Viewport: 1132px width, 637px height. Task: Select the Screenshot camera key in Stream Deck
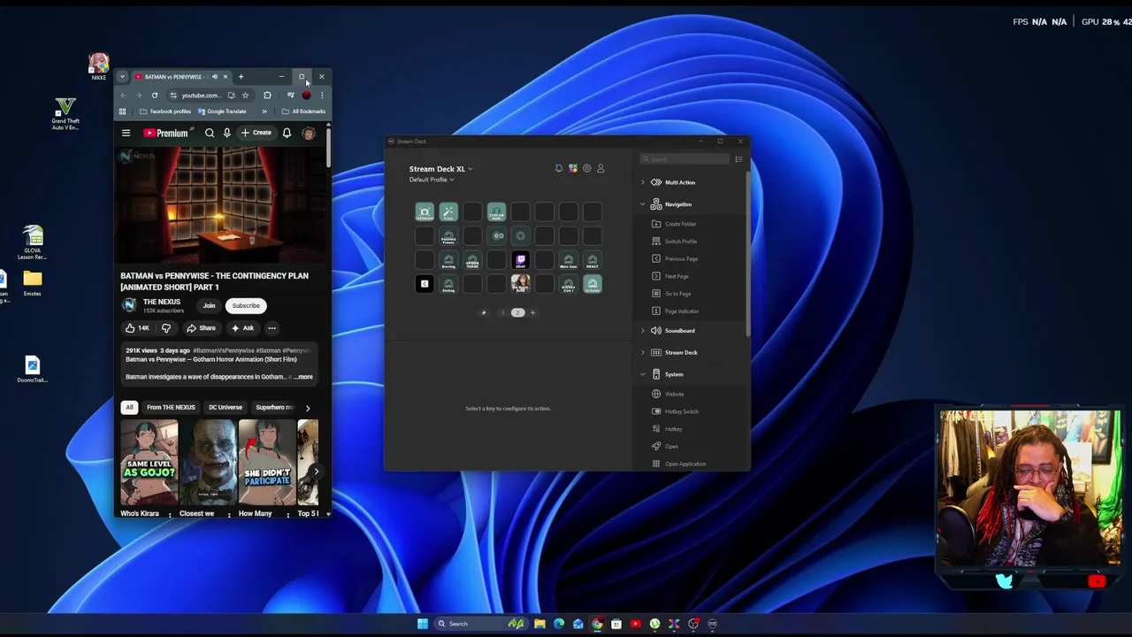coord(424,211)
